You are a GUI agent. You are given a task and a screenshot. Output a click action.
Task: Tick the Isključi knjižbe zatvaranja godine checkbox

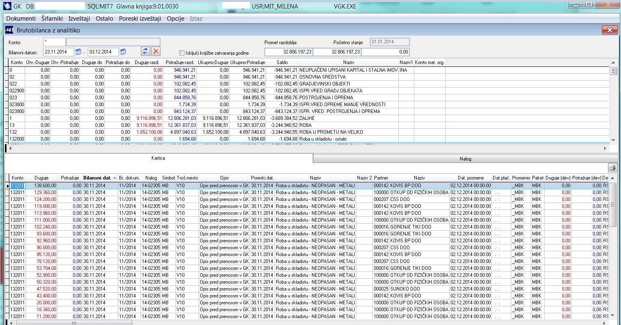pos(182,53)
